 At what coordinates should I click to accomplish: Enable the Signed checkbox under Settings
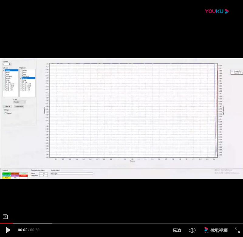[x=5, y=113]
